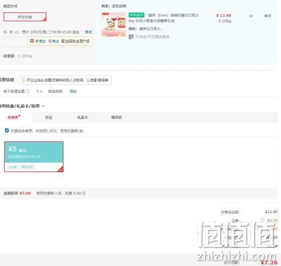Switch to the 优惠券 tab
The image size is (281, 266).
pos(13,118)
